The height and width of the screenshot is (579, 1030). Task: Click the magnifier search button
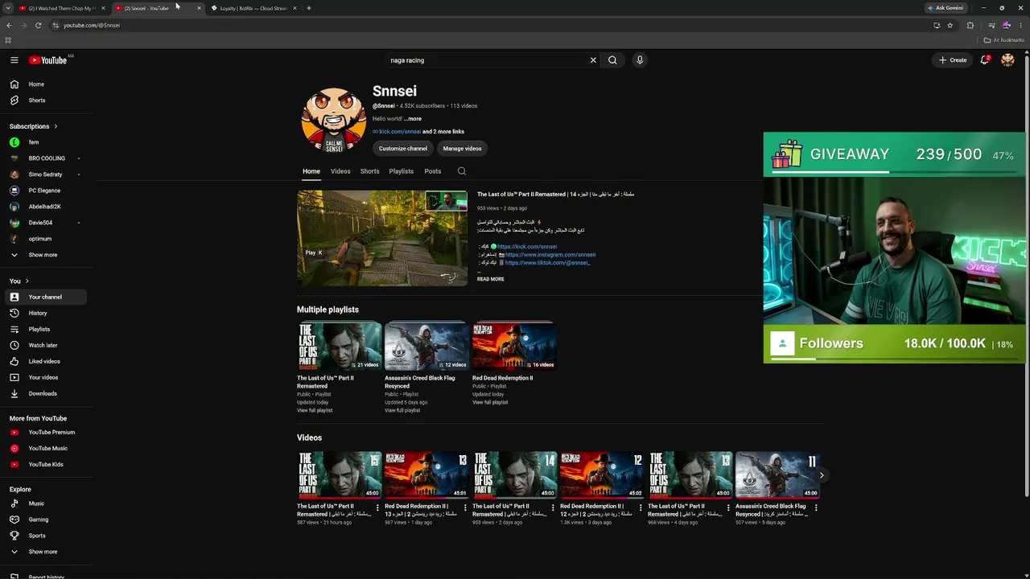click(612, 60)
